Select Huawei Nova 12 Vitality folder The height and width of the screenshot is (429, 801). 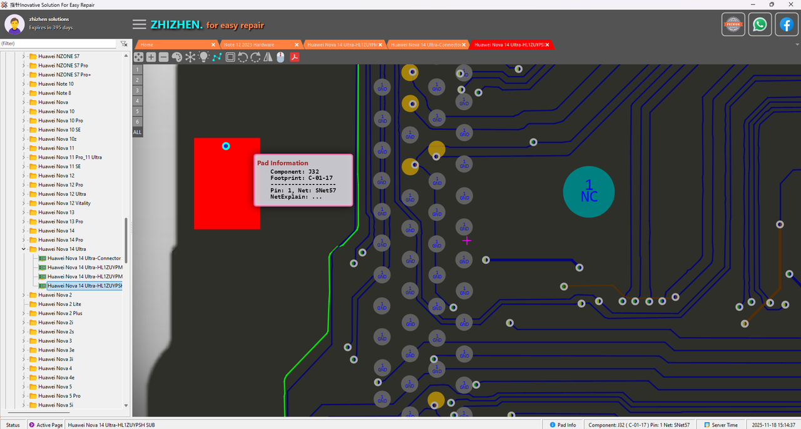click(64, 203)
